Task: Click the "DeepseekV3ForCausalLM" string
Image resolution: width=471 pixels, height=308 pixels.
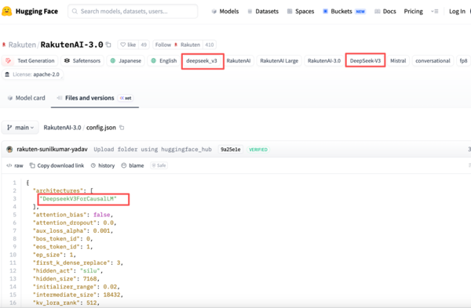Action: coord(78,199)
